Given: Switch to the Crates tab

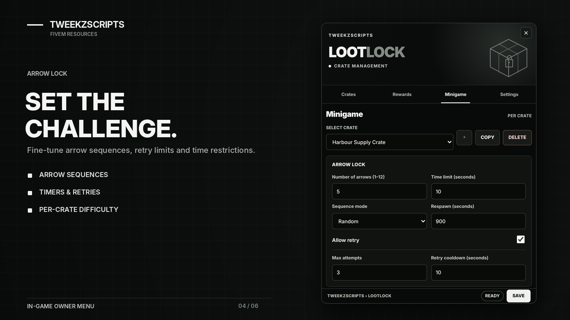Looking at the screenshot, I should tap(348, 95).
